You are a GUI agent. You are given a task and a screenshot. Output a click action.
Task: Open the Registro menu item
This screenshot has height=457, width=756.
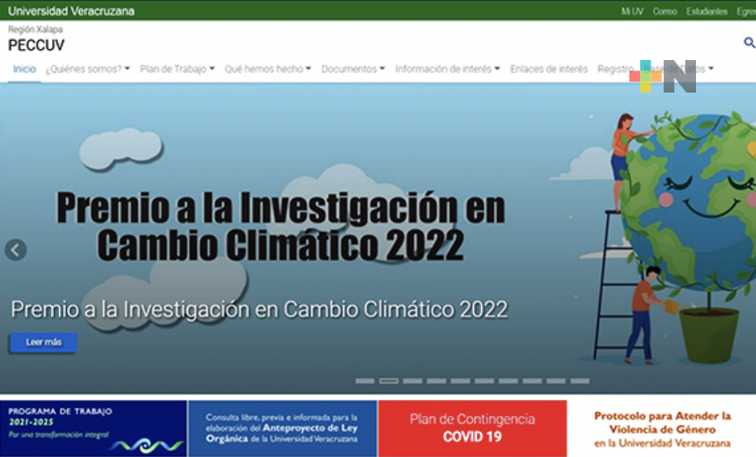point(616,69)
